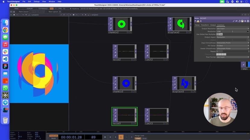Open the Dialogs menu
The width and height of the screenshot is (250, 140).
pos(37,2)
